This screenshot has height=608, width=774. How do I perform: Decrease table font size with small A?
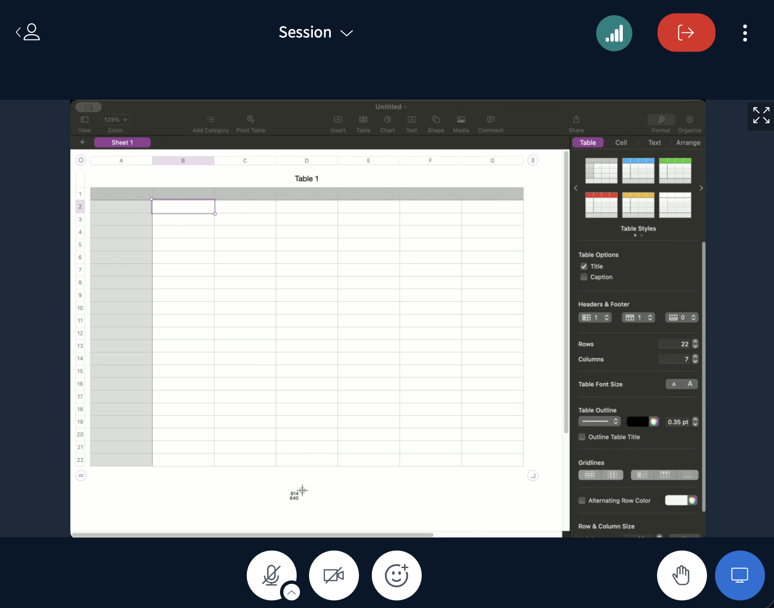pos(674,384)
